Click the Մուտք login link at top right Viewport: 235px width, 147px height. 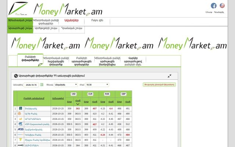209,12
